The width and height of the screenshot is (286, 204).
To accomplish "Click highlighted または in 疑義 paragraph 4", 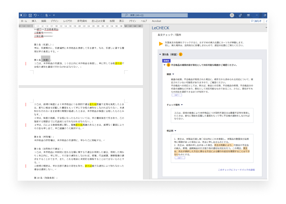I will coord(79,125).
